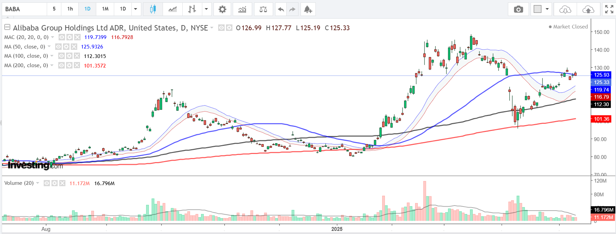Save chart layout to cloud
Image resolution: width=616 pixels, height=234 pixels.
pyautogui.click(x=588, y=9)
